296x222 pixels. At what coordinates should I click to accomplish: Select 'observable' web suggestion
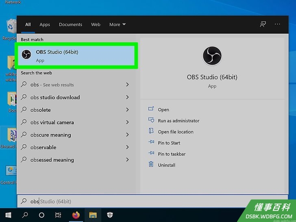tap(76, 147)
